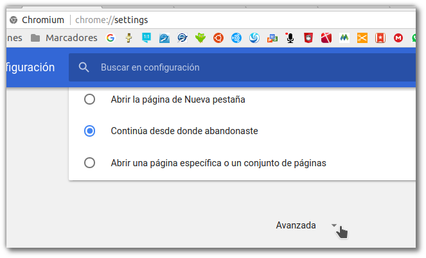426x258 pixels.
Task: Open the red star bookmark icon
Action: click(380, 38)
